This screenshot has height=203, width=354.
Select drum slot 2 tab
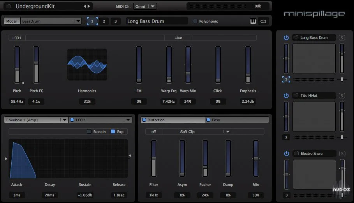104,21
